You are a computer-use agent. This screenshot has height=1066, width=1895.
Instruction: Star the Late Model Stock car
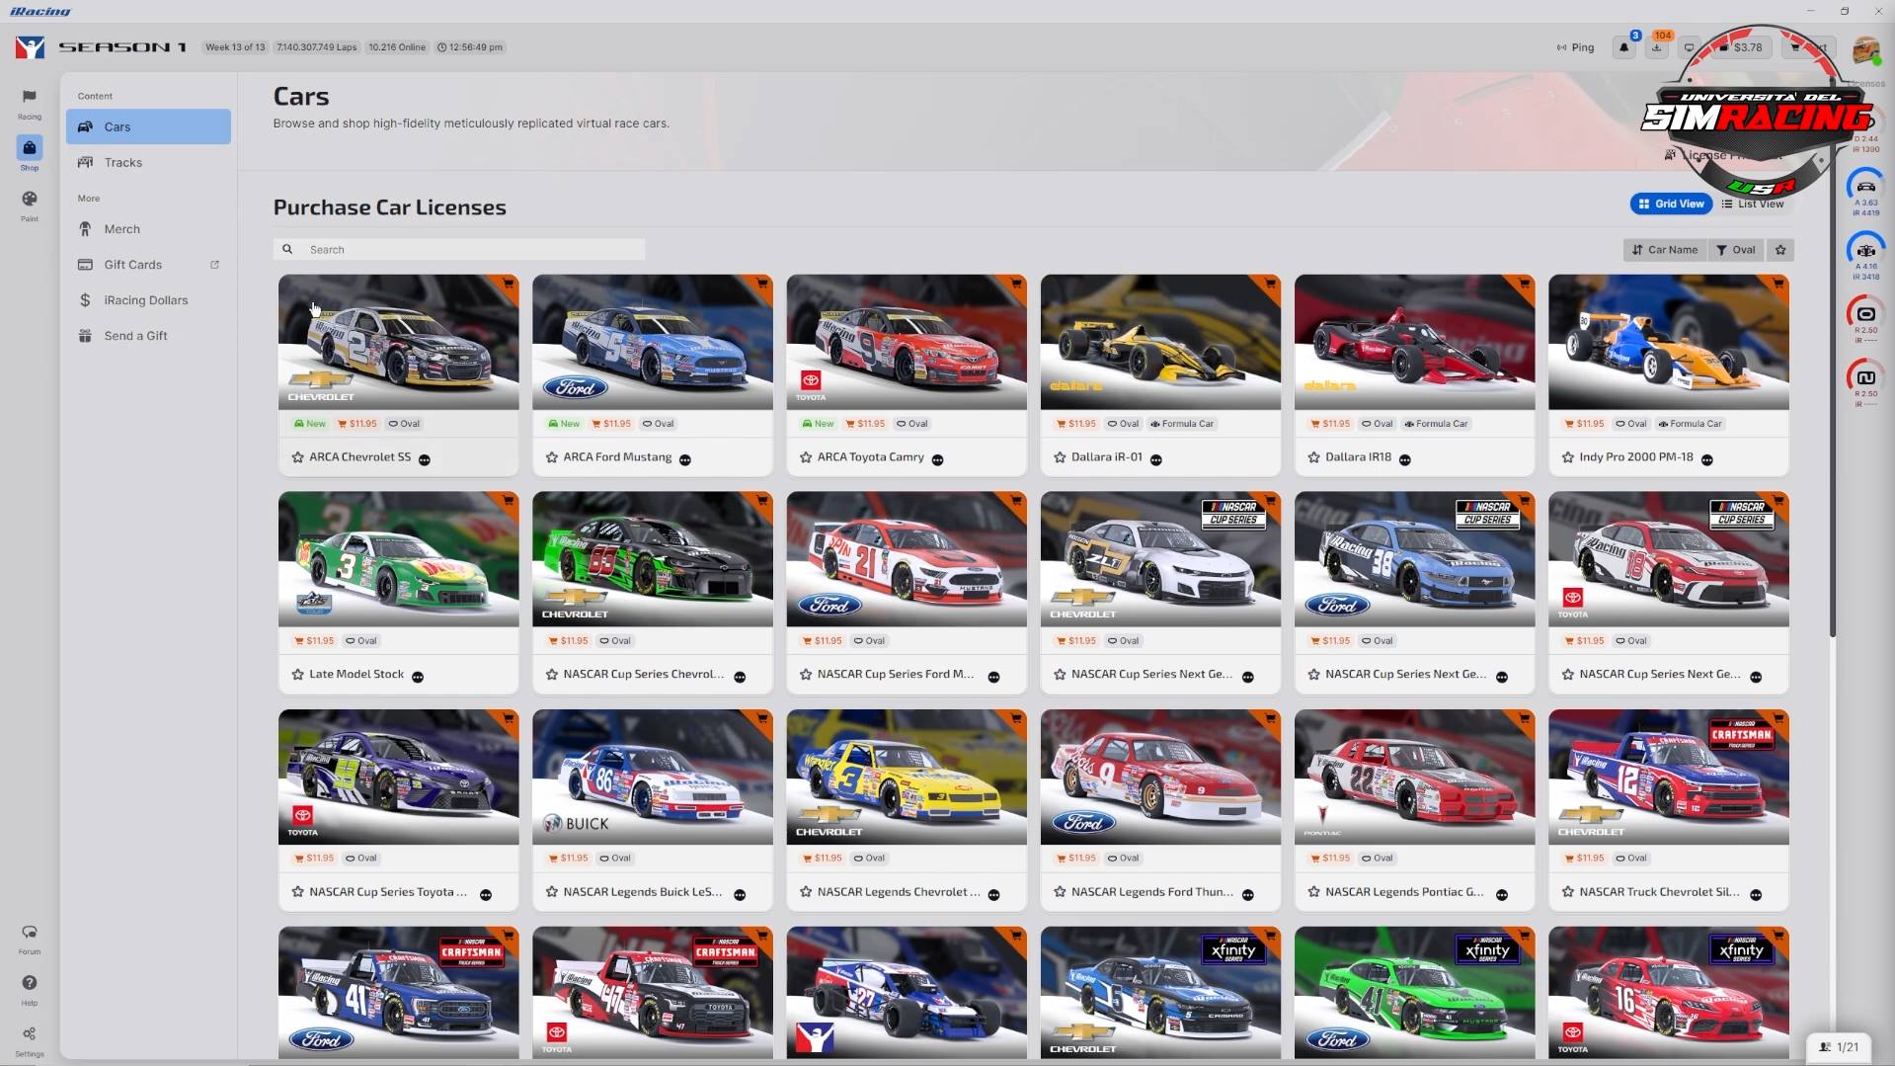tap(296, 674)
